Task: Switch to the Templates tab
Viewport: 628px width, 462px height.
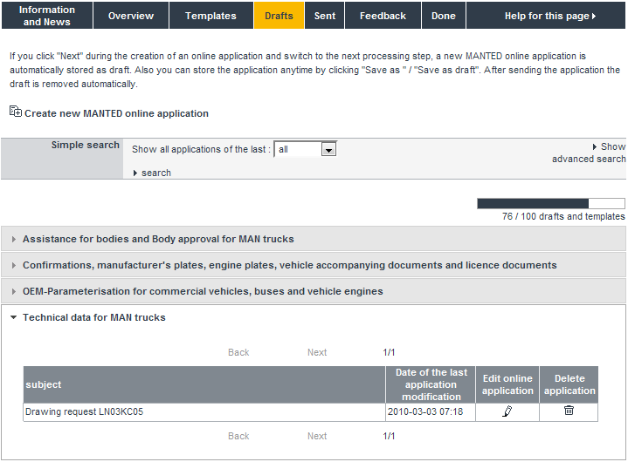Action: click(x=210, y=16)
